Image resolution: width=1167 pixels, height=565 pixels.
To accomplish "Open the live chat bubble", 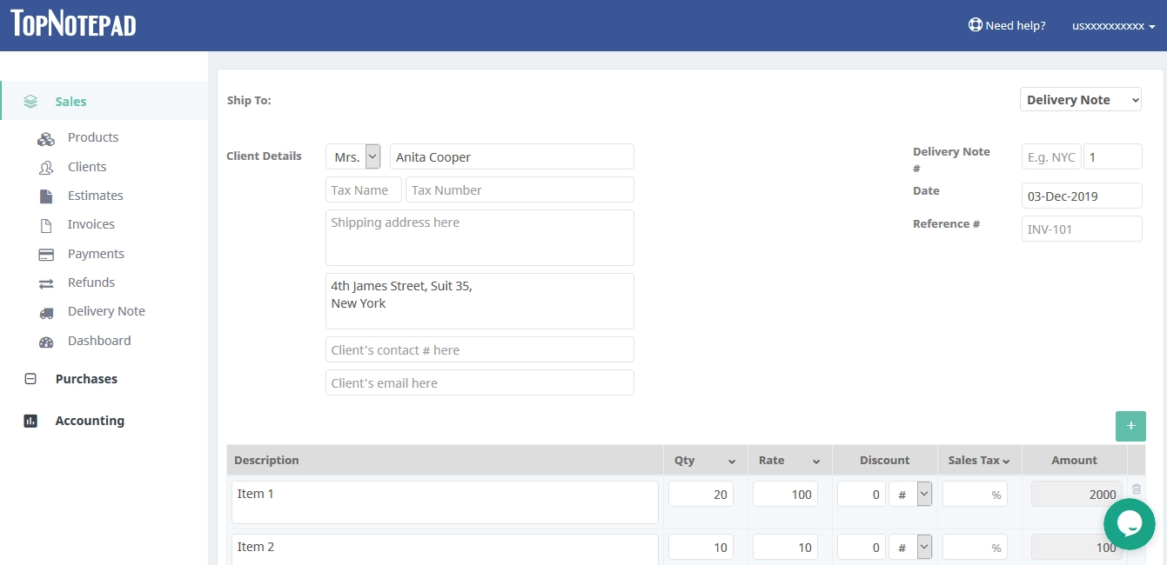I will tap(1129, 523).
